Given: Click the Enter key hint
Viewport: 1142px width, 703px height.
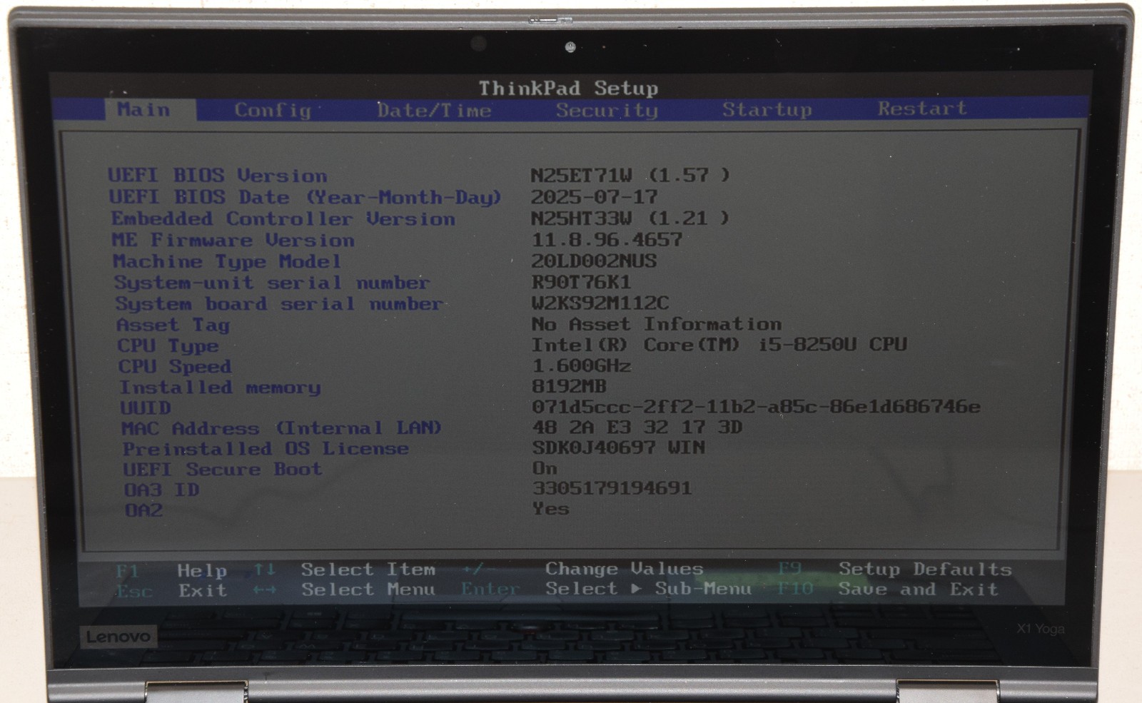Looking at the screenshot, I should (x=490, y=590).
